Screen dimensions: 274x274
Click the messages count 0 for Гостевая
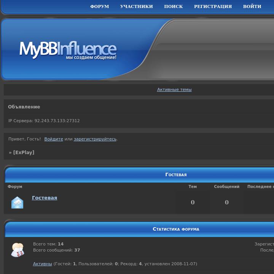point(227,202)
